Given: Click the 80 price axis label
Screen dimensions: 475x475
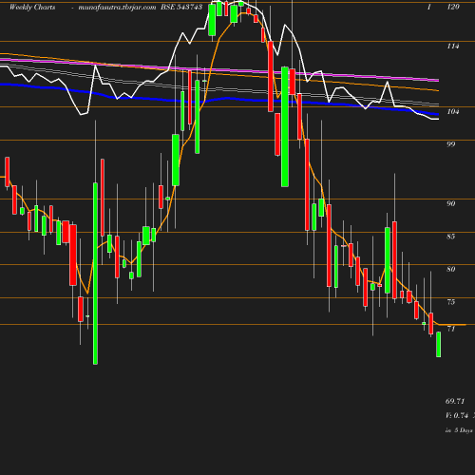Looking at the screenshot, I should tap(451, 269).
